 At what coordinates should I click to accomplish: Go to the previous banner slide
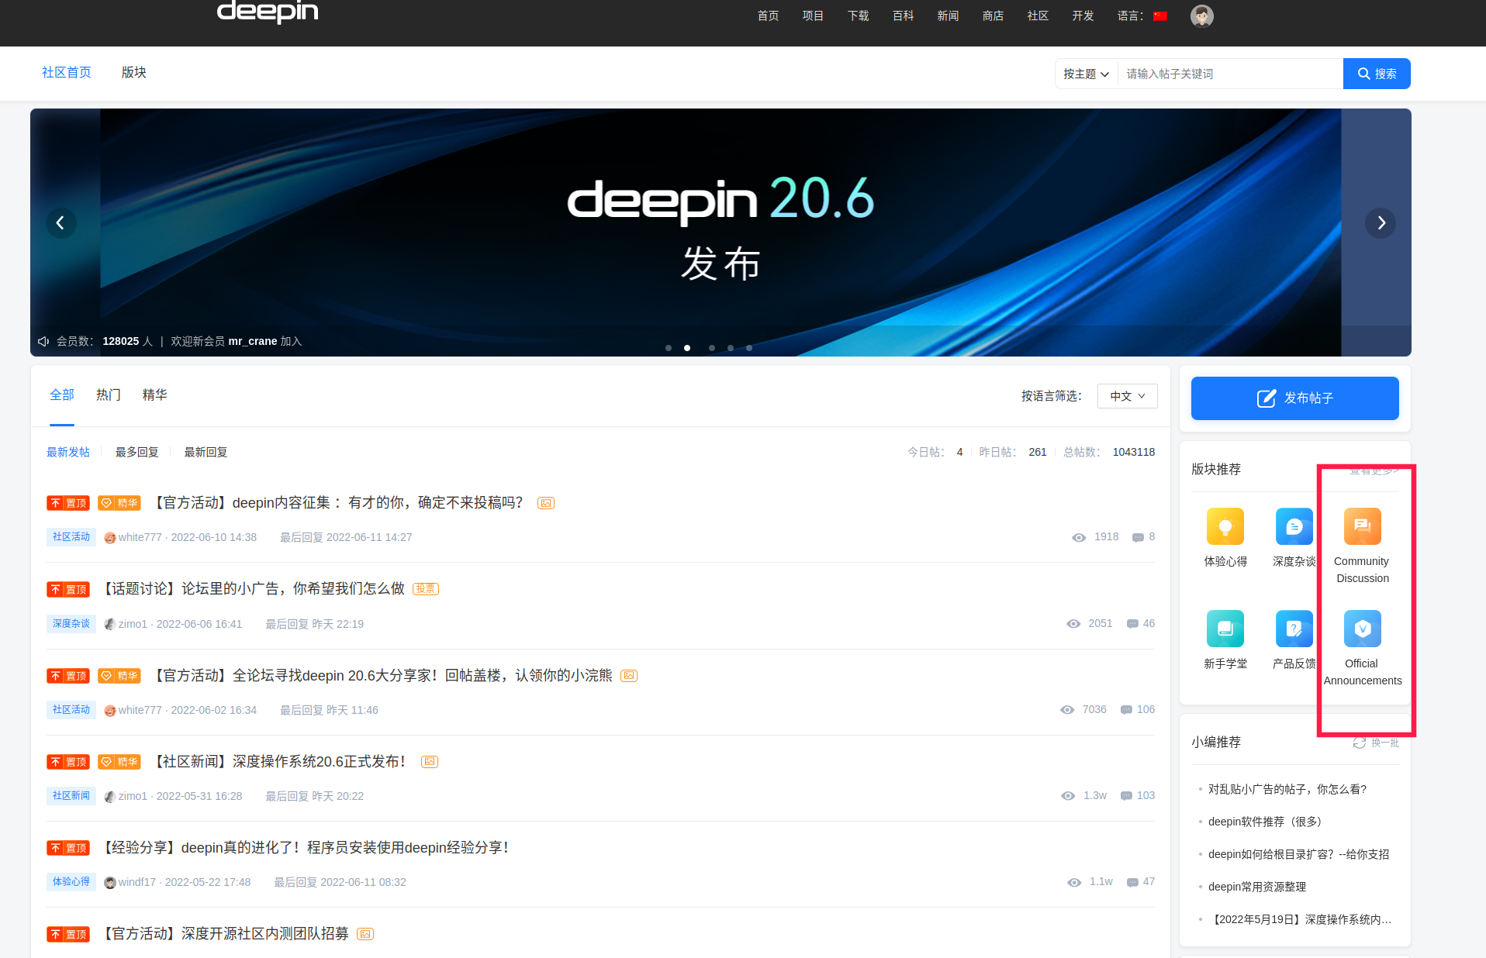(x=60, y=223)
